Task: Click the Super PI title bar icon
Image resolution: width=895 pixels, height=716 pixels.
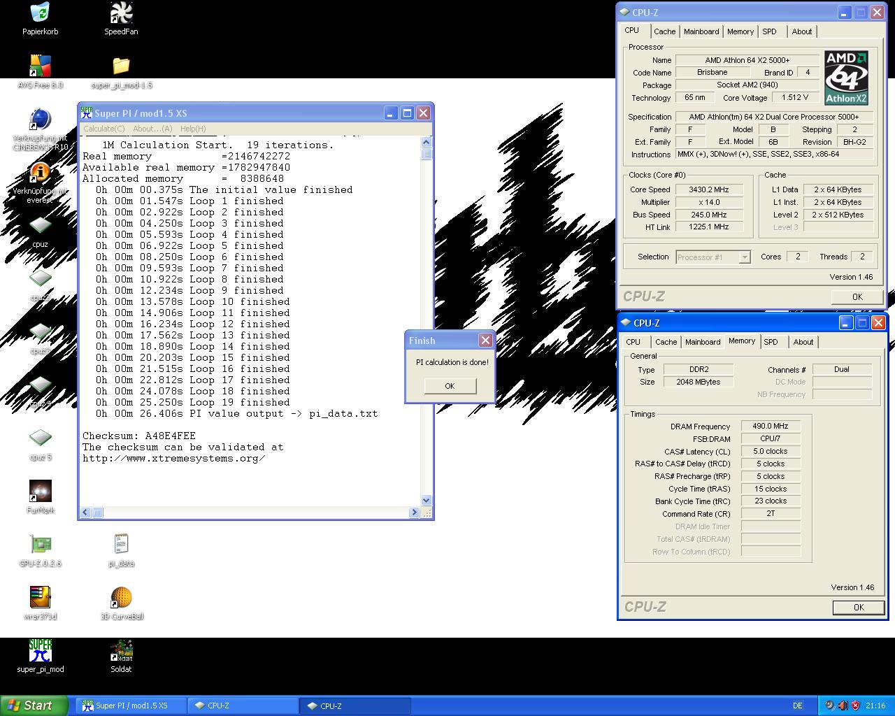Action: [x=87, y=113]
